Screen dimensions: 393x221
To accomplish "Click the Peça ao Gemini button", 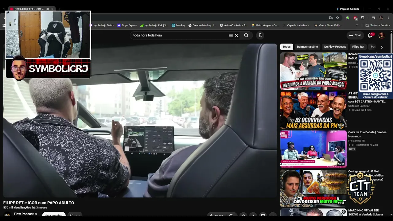I will (347, 9).
